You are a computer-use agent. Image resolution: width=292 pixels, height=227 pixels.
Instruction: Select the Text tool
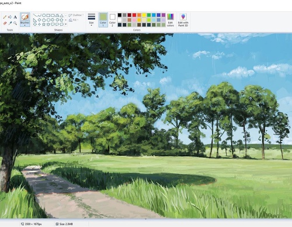(x=15, y=17)
